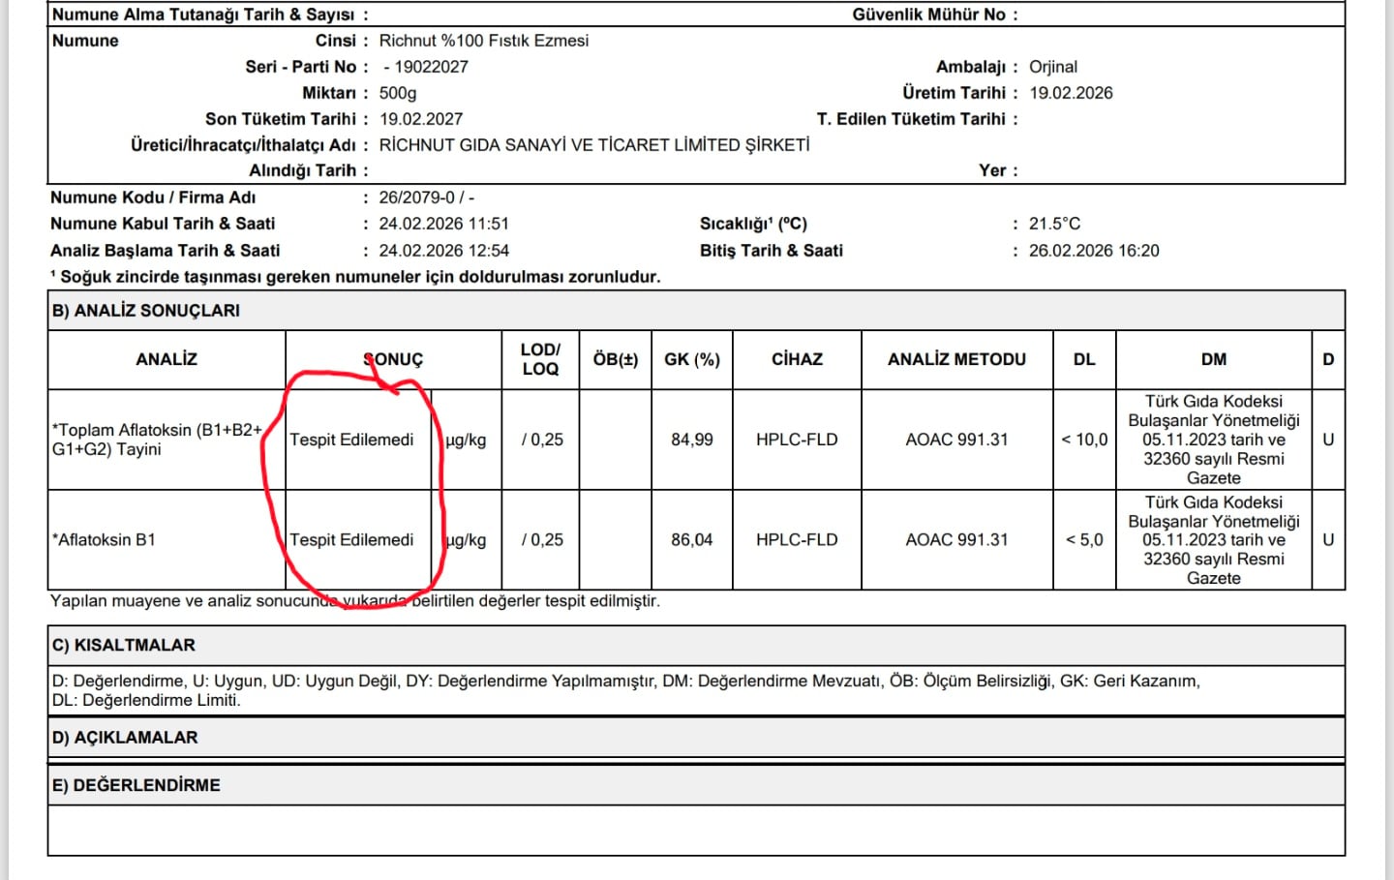
Task: Click "Tespit Edilemedi" in the Toplam Aflatoksin row
Action: [x=351, y=440]
